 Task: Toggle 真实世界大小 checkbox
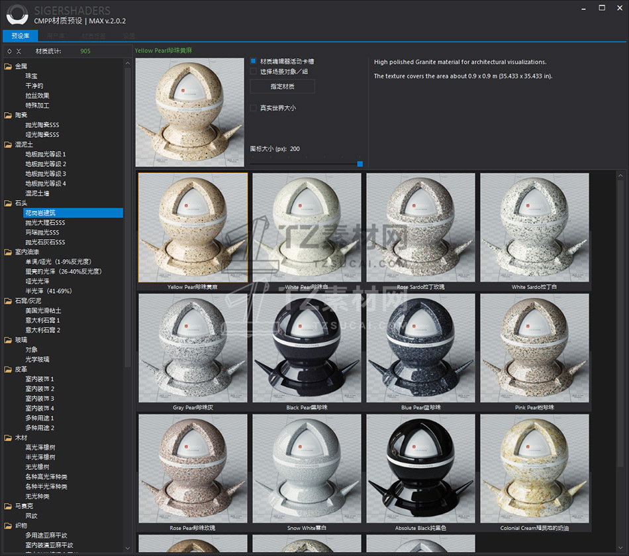pos(253,107)
